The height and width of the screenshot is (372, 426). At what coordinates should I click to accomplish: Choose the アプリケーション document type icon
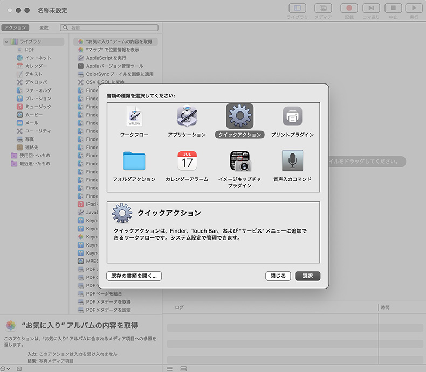coord(187,116)
